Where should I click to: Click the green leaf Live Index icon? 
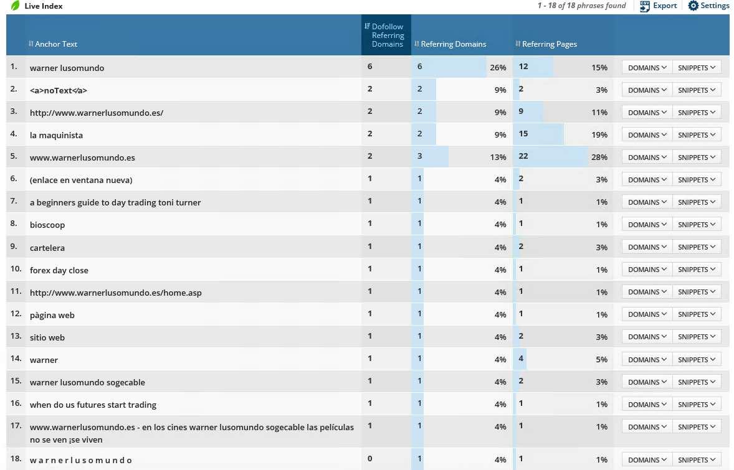[x=15, y=6]
